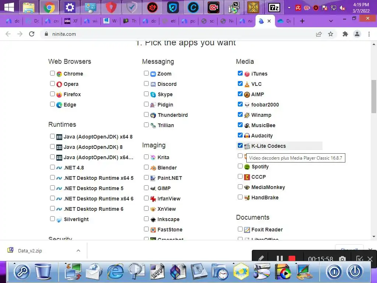Click the page vertical scrollbar thumb
The image size is (377, 283).
[x=374, y=96]
